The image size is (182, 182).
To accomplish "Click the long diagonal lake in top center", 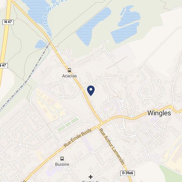I will pos(94,26).
